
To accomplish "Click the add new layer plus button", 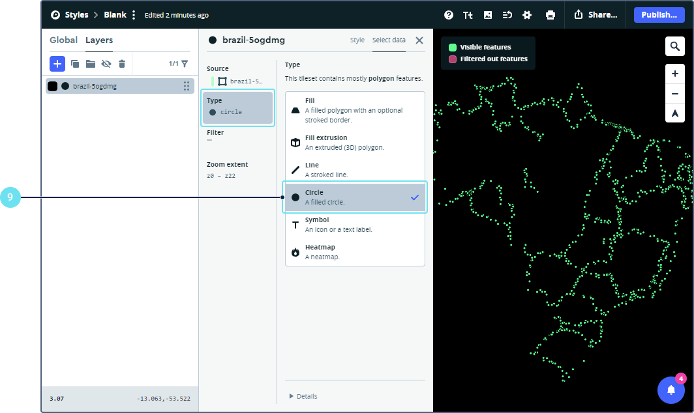I will coord(57,63).
